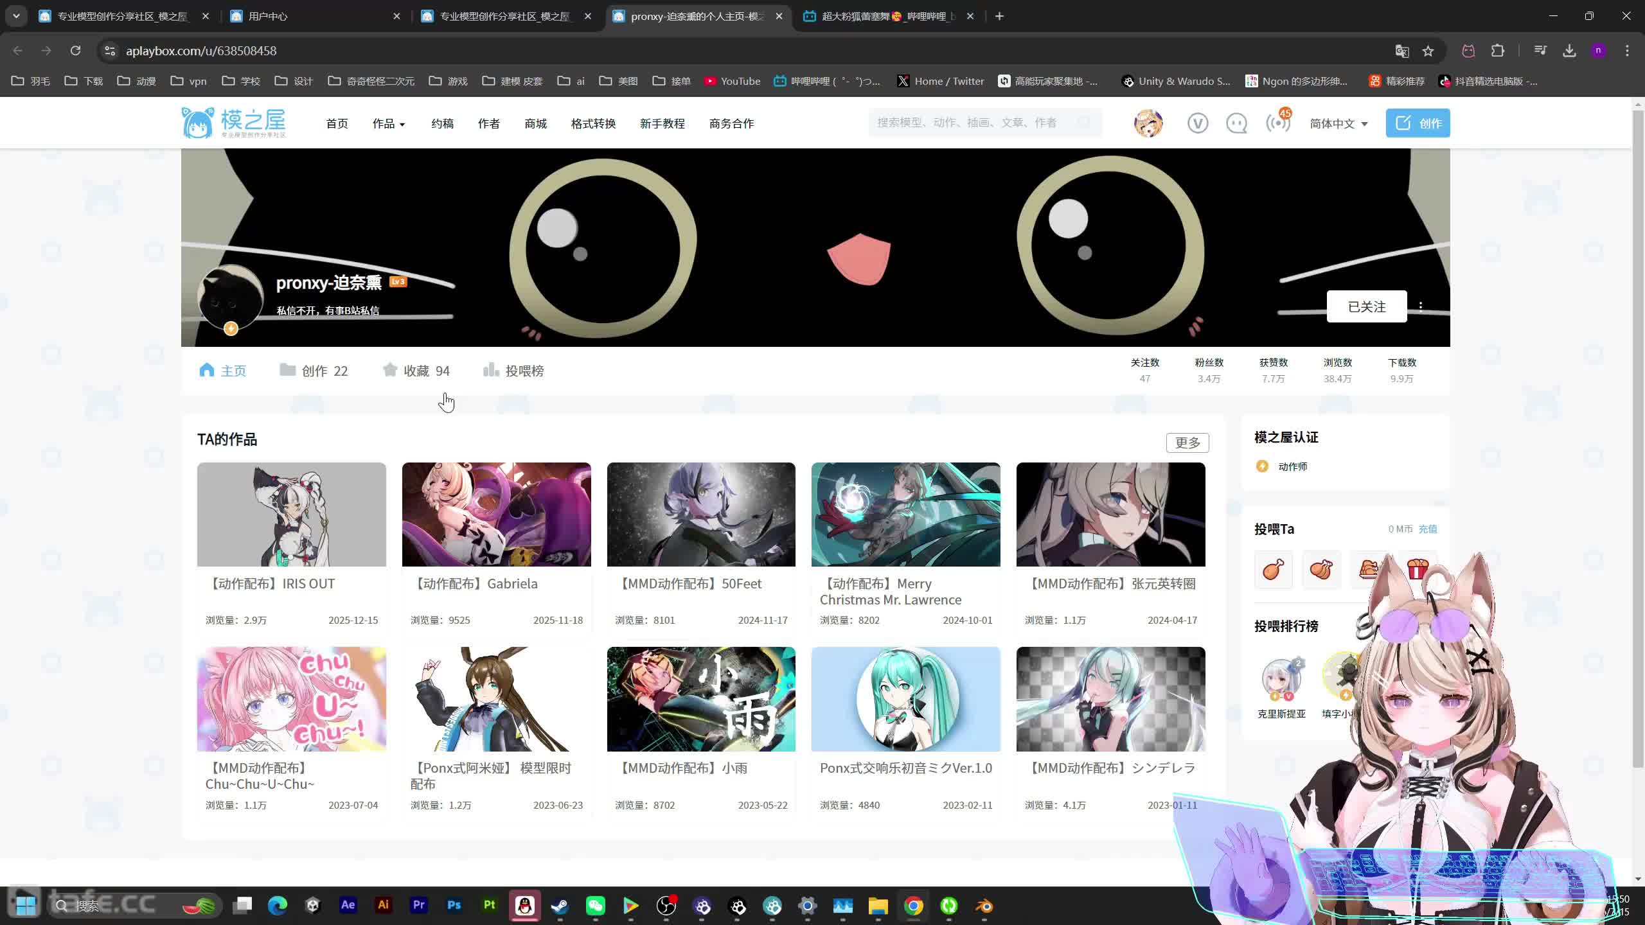Open Home / Twitter bookmark
This screenshot has width=1645, height=925.
(941, 81)
